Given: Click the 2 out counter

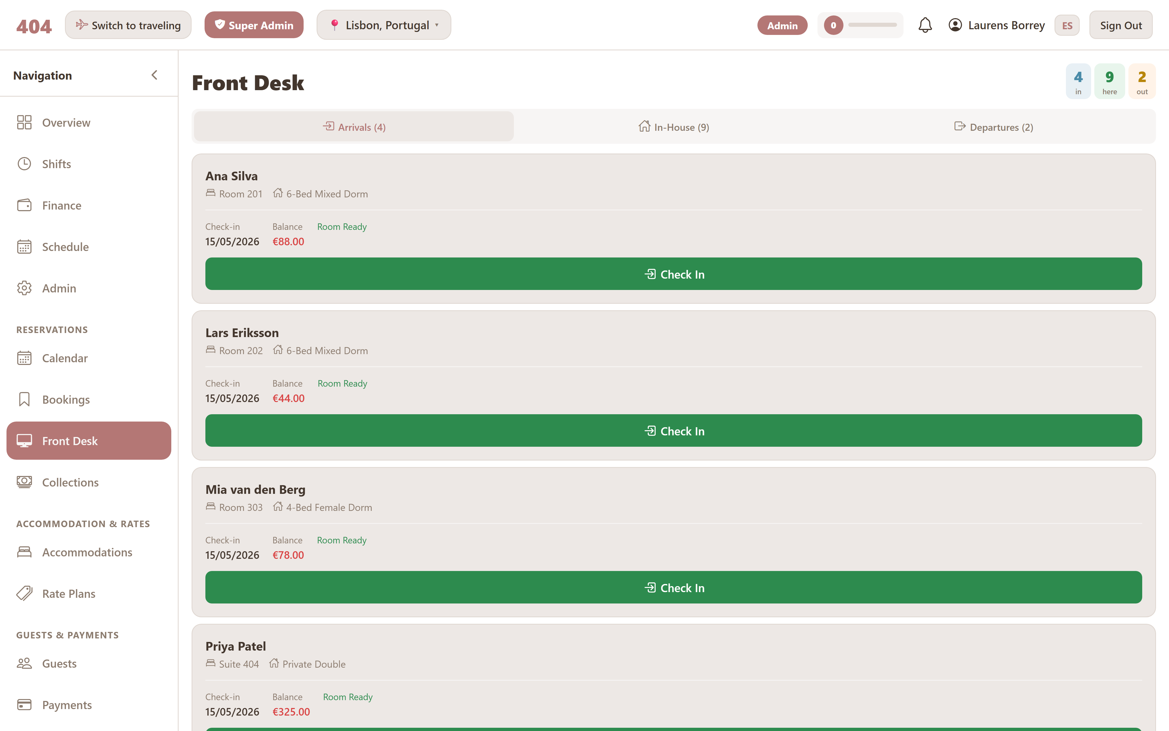Looking at the screenshot, I should click(1142, 81).
